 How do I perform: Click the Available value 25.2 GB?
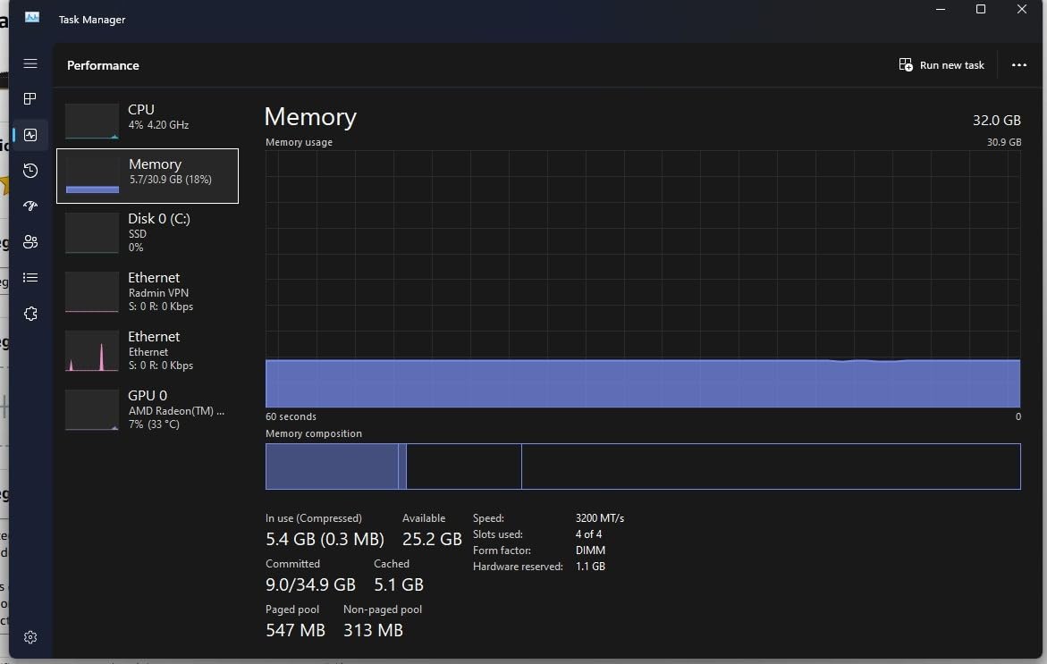click(432, 539)
